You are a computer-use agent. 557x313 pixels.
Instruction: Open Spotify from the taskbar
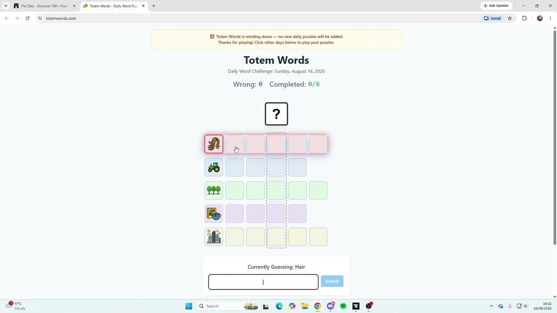point(343,306)
